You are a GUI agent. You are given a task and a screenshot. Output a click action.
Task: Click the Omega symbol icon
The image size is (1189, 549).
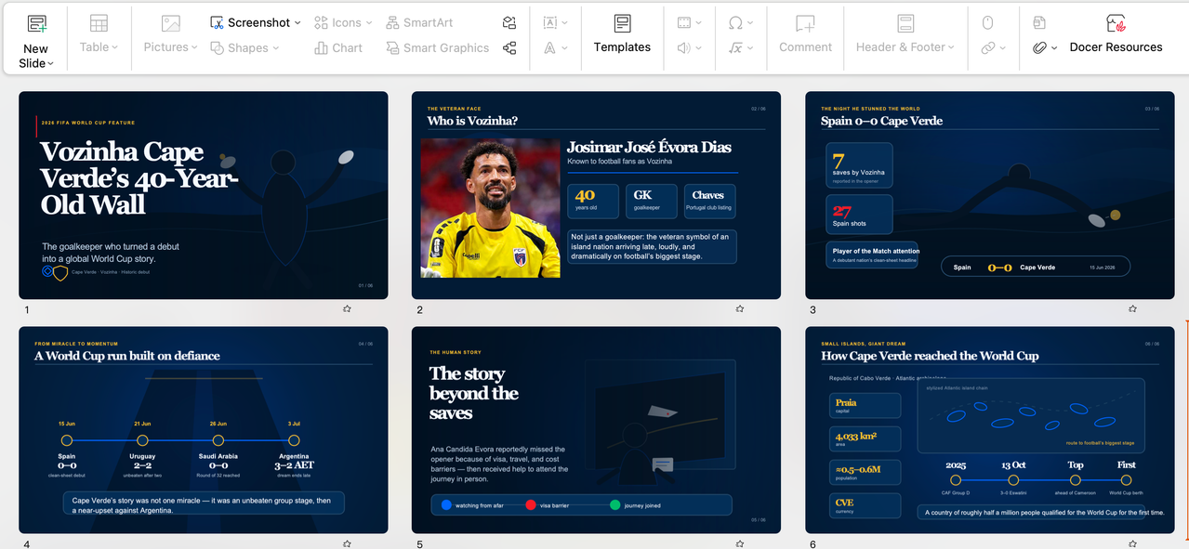pyautogui.click(x=736, y=22)
